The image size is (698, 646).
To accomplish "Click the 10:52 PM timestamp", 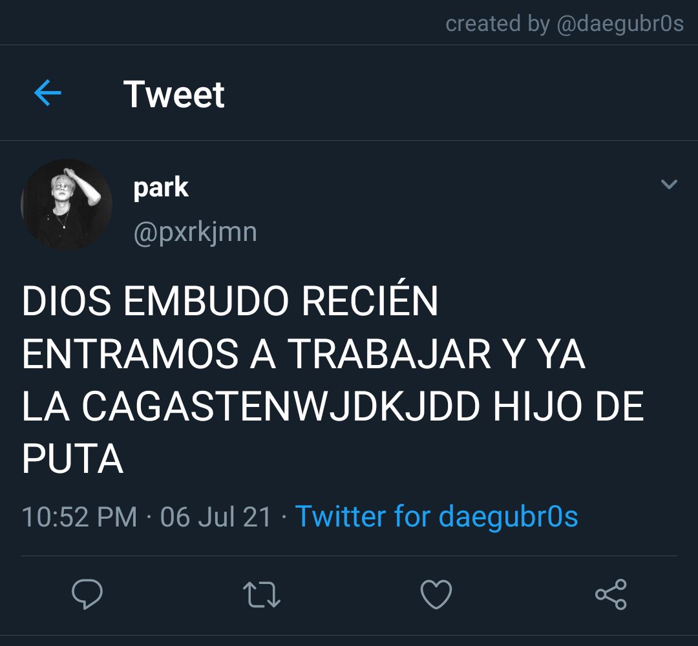I will pos(79,517).
